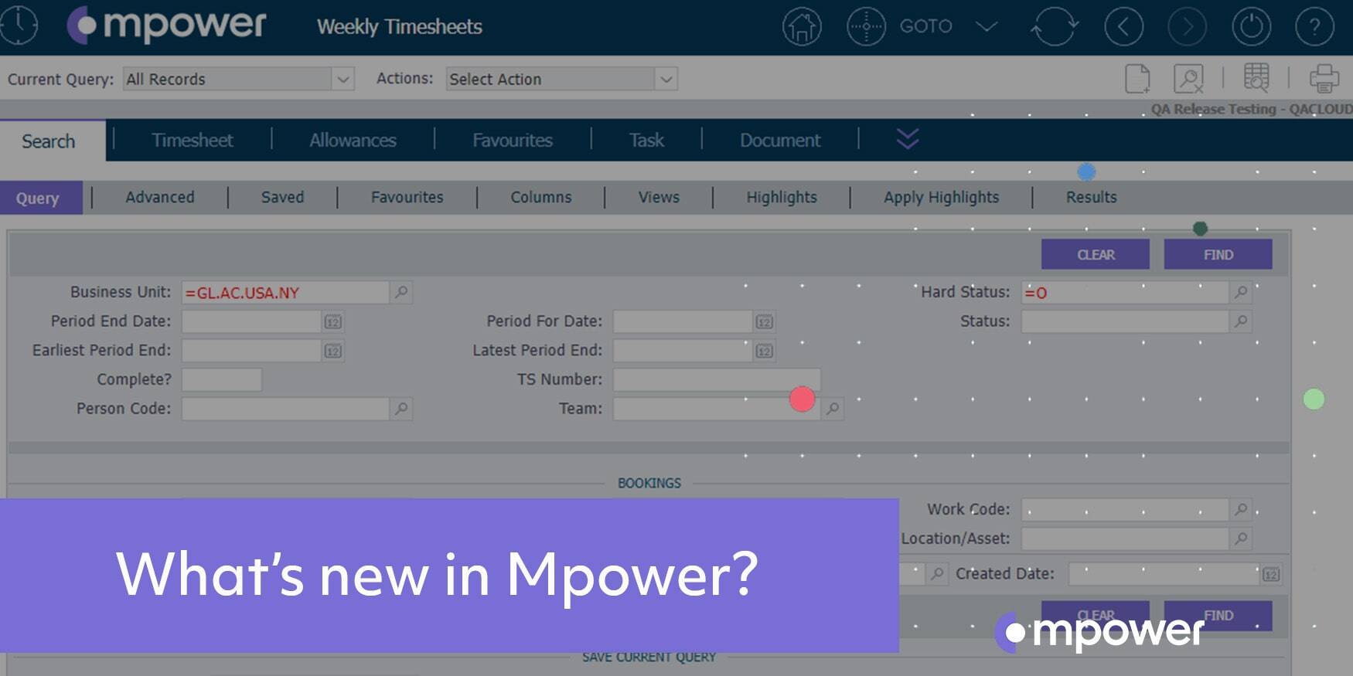Screen dimensions: 1353x676
Task: Open Business Unit lookup magnifier
Action: [401, 292]
